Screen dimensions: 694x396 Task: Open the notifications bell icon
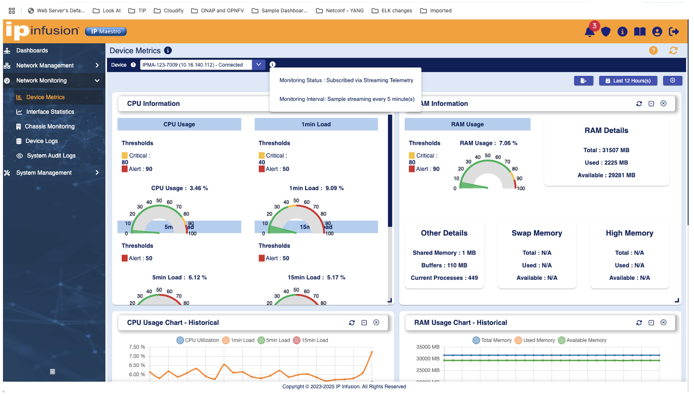point(589,32)
